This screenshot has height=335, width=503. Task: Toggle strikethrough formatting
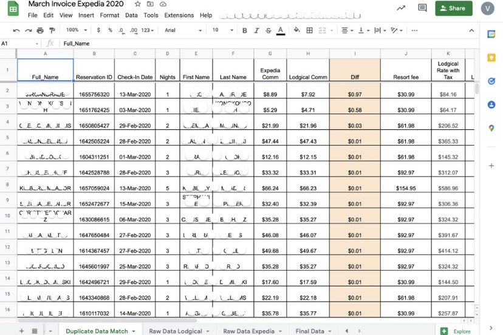click(268, 30)
